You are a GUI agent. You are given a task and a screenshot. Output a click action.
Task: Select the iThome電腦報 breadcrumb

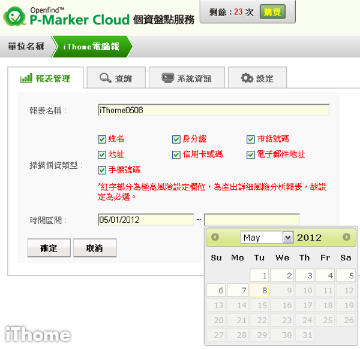[90, 47]
